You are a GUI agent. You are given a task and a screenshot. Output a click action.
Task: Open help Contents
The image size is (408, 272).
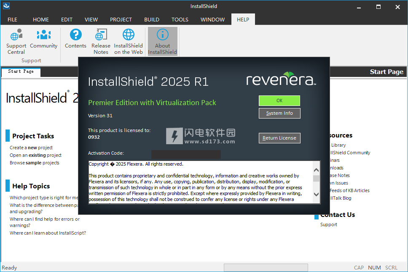75,38
